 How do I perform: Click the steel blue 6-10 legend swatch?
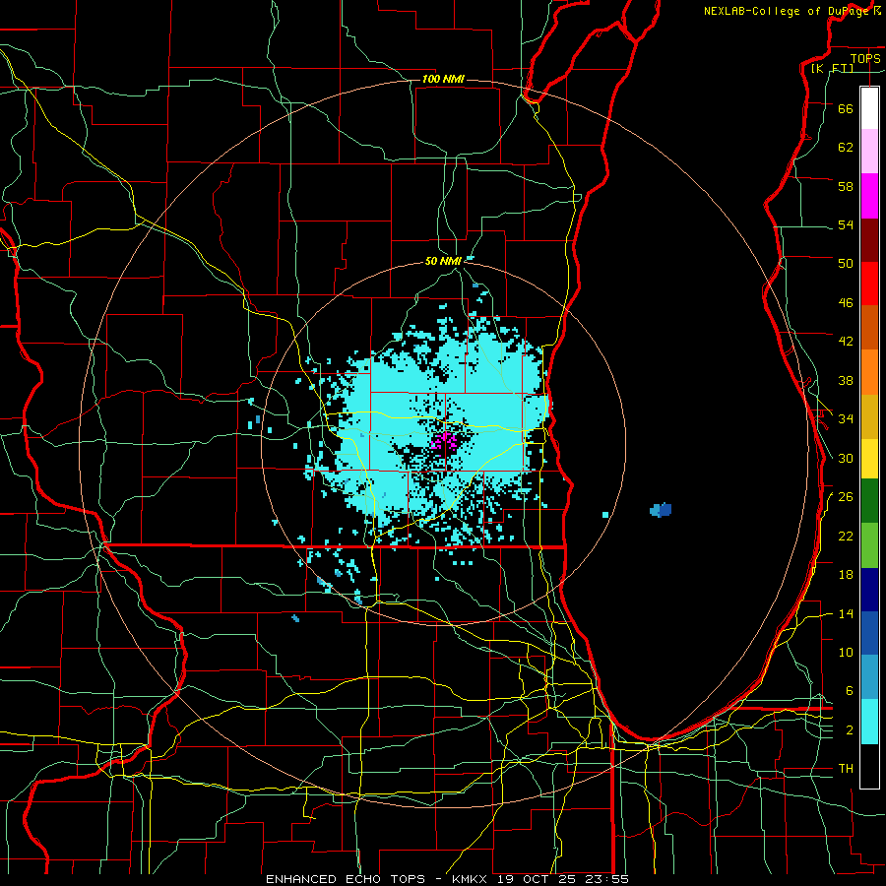coord(869,677)
